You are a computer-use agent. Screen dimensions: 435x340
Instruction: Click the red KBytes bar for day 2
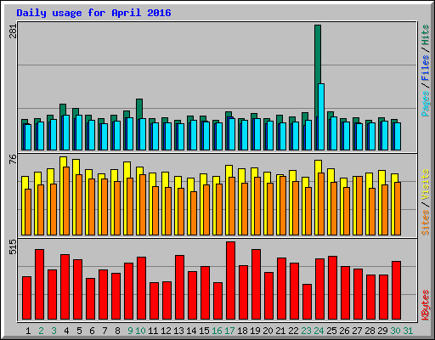pyautogui.click(x=39, y=285)
